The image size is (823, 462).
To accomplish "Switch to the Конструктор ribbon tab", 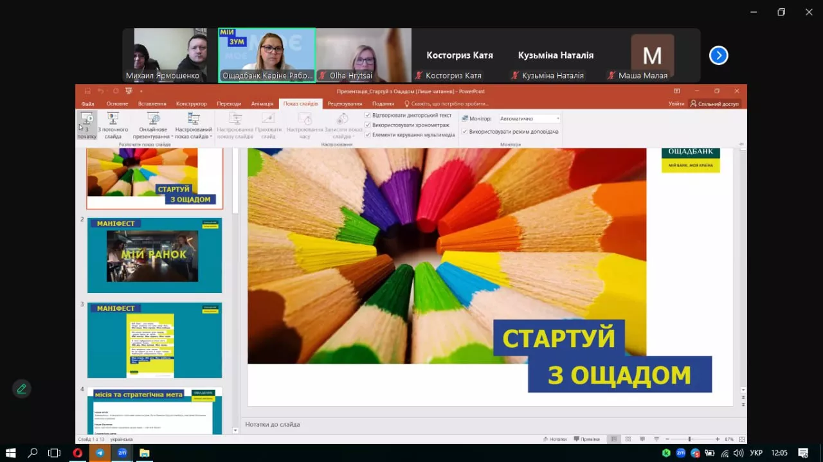I will point(192,103).
